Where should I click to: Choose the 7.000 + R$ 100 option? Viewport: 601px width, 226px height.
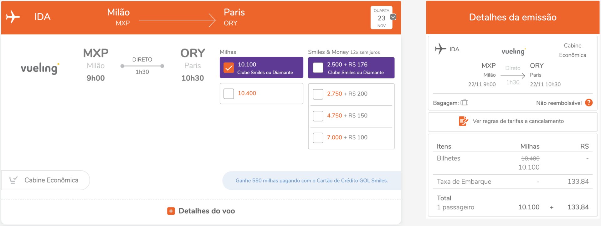click(x=318, y=138)
